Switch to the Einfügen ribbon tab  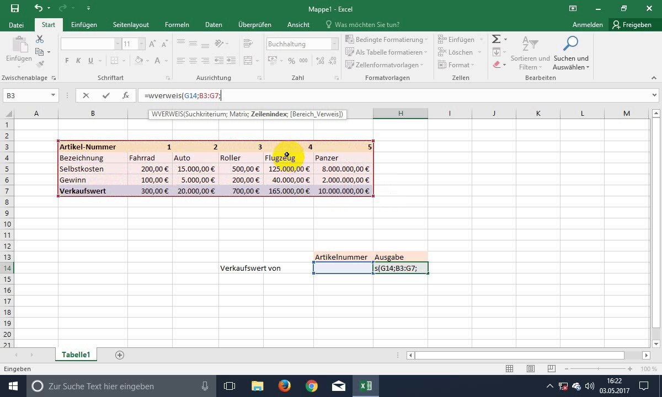84,25
